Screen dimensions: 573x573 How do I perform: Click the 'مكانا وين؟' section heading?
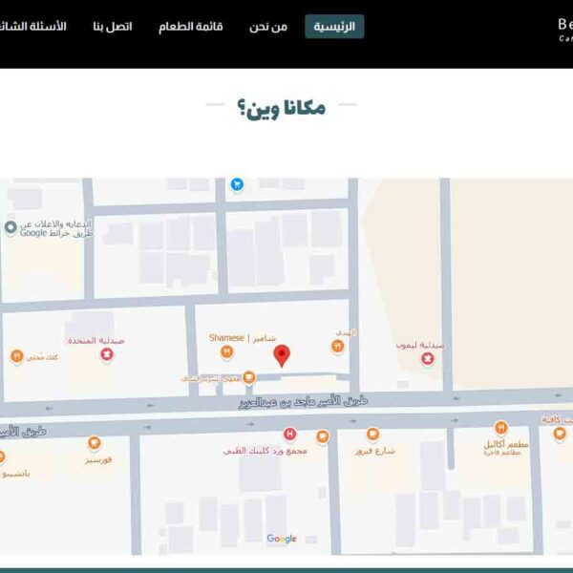tap(282, 108)
